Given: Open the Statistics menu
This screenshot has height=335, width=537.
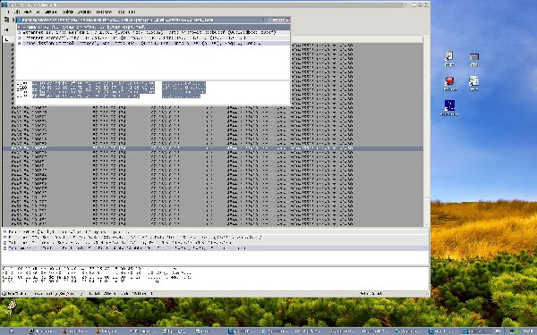Looking at the screenshot, I should tap(84, 12).
